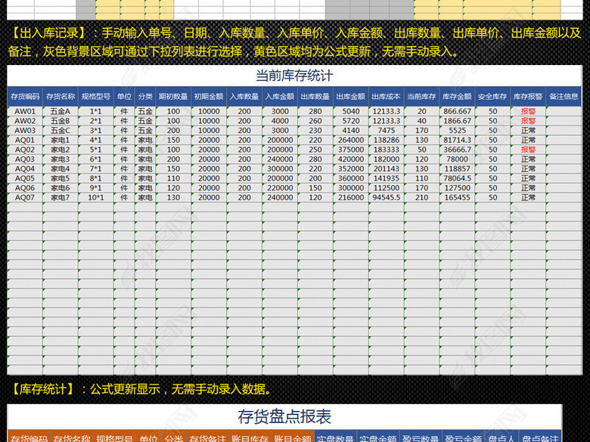Click the outbound cost 94545.5
Image resolution: width=590 pixels, height=442 pixels.
(386, 198)
